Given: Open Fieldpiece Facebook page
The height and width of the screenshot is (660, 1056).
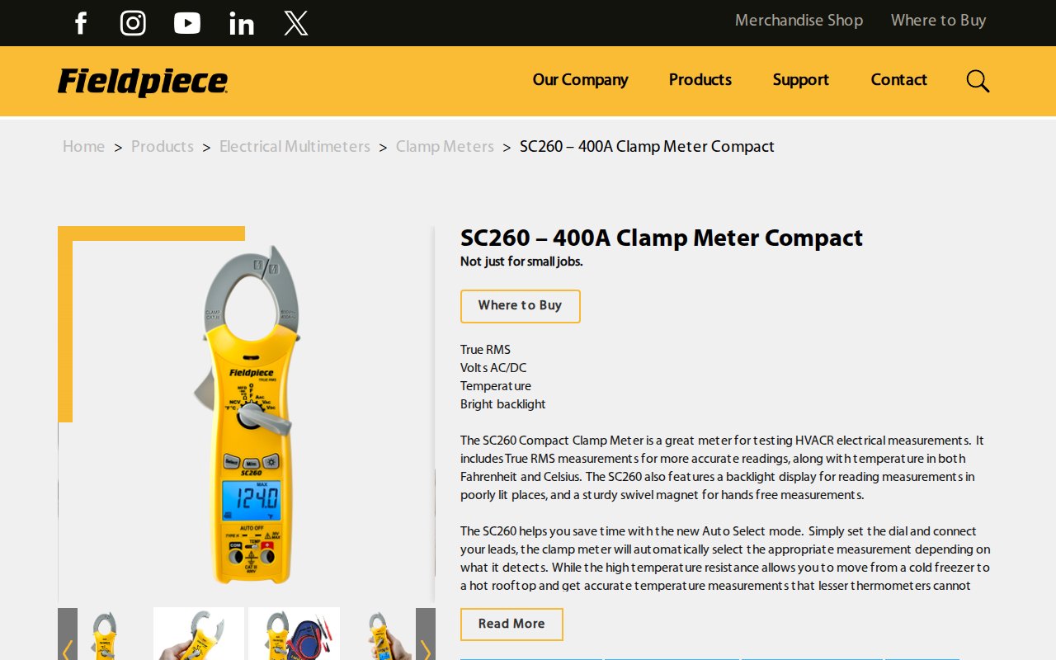Looking at the screenshot, I should click(x=80, y=23).
